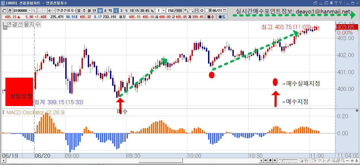Viewport: 360px width, 165px height.
Task: Click the add-line-chart icon next to save
Action: coord(192,11)
